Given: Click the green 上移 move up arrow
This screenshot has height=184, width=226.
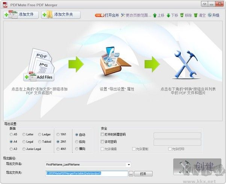Looking at the screenshot, I should pyautogui.click(x=155, y=15).
